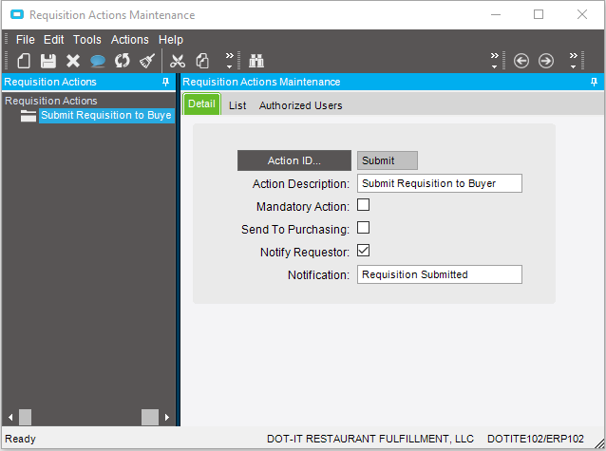This screenshot has width=606, height=451.
Task: Click left arrow of tree horizontal scrollbar
Action: 10,418
